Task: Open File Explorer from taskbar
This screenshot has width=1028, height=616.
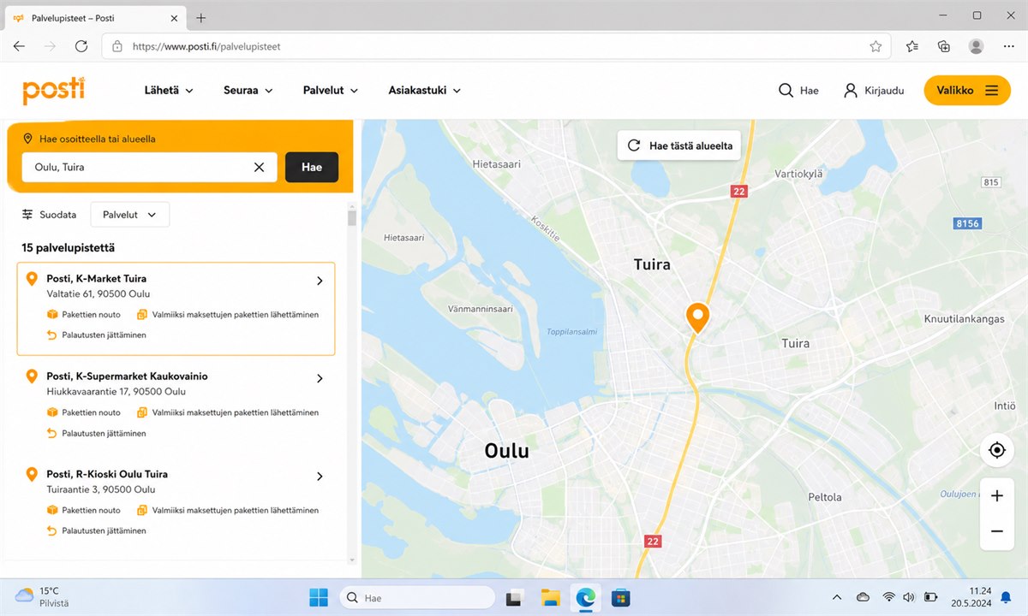Action: (x=550, y=597)
